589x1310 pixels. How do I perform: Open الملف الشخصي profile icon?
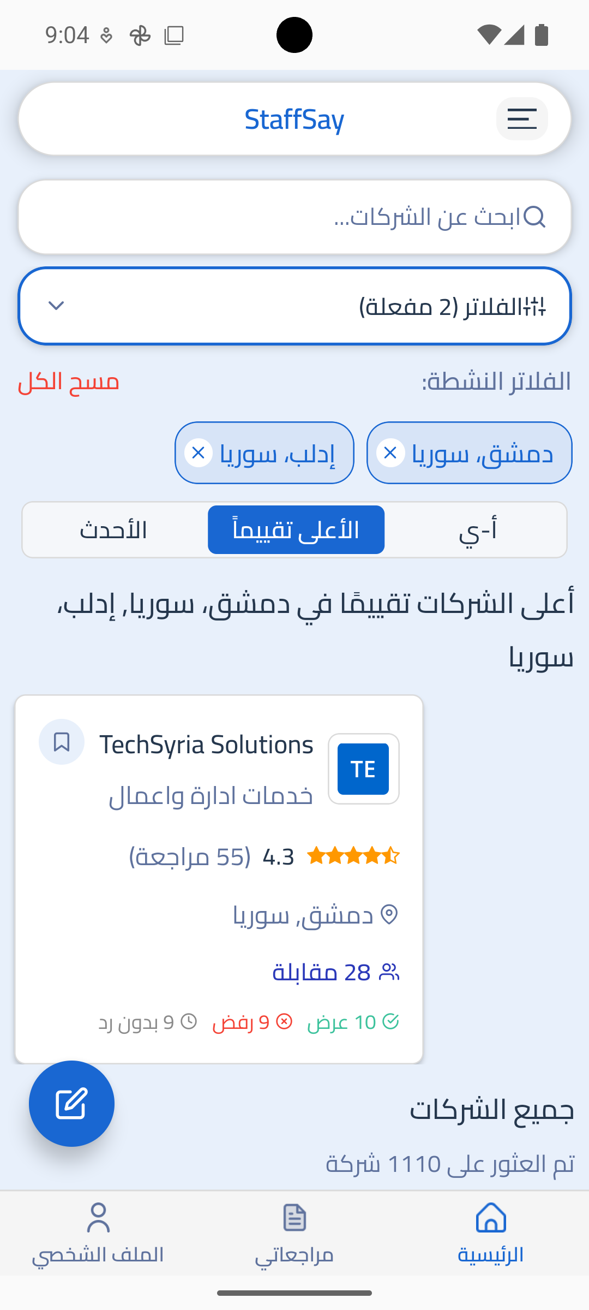(x=98, y=1218)
